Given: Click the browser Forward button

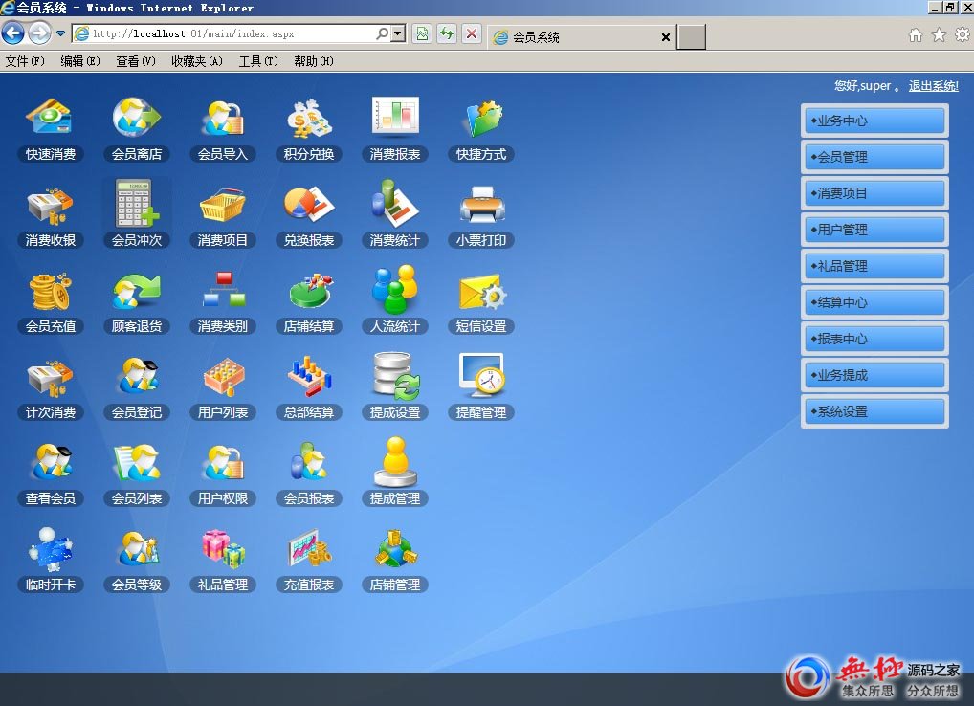Looking at the screenshot, I should [40, 33].
